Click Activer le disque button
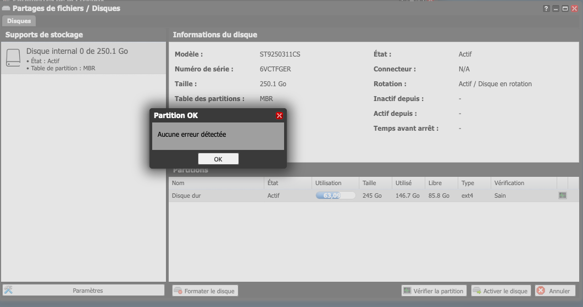This screenshot has height=307, width=583. [502, 291]
